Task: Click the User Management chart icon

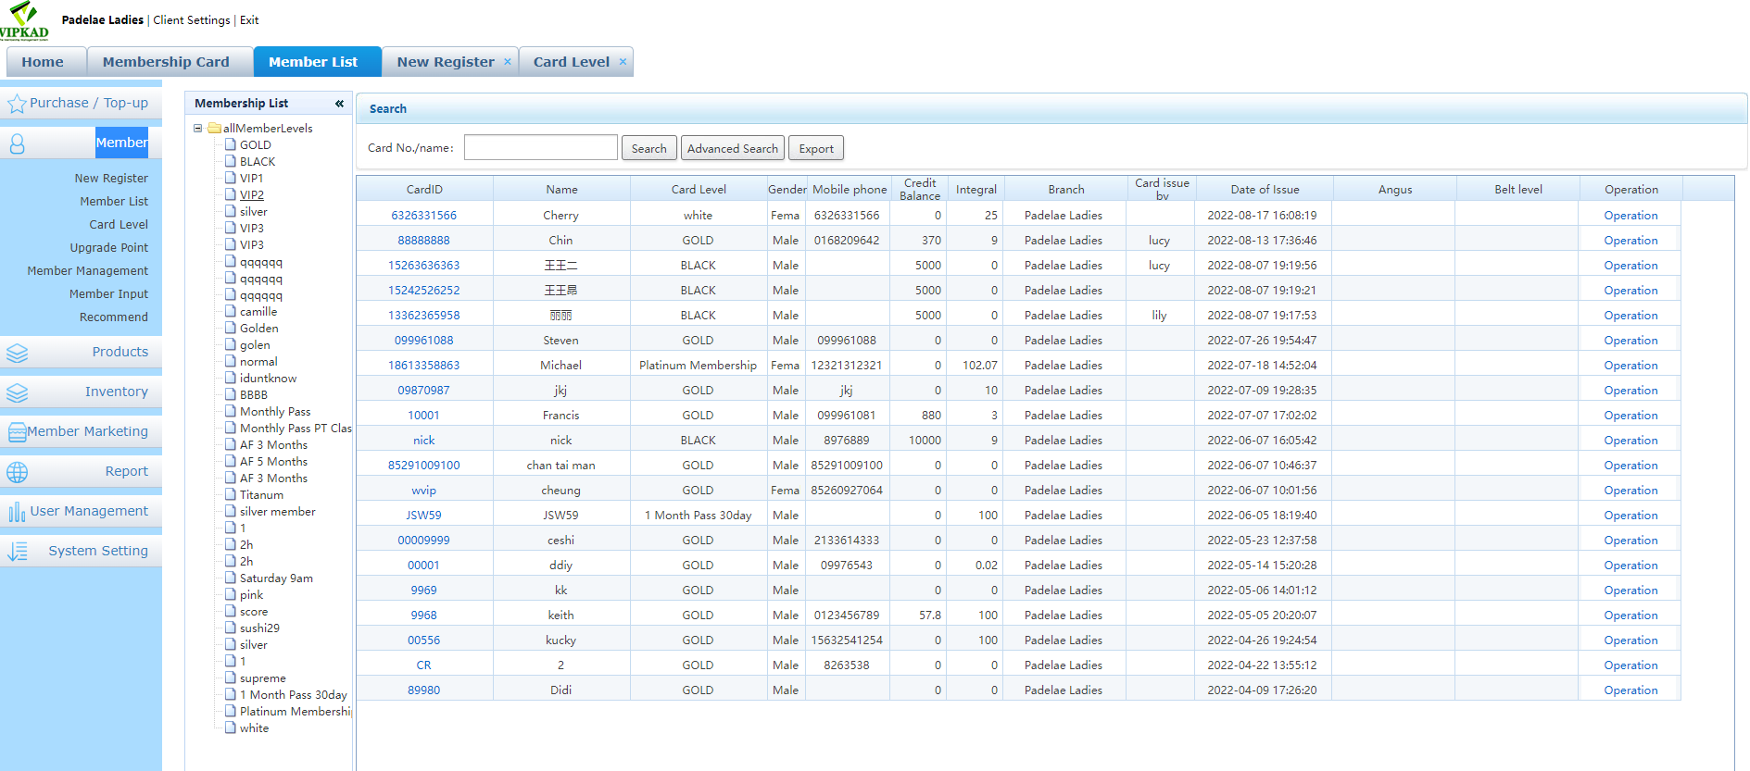Action: point(17,512)
